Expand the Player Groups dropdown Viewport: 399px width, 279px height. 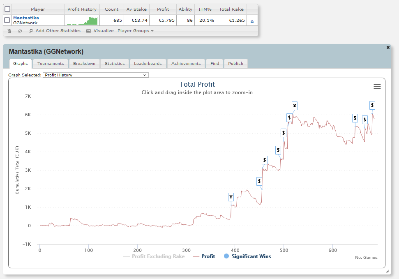[135, 31]
